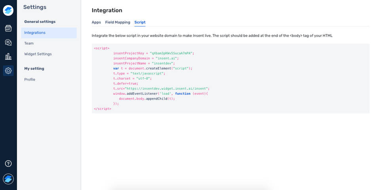Image resolution: width=380 pixels, height=190 pixels.
Task: Click the user avatar at sidebar bottom
Action: coord(8,179)
